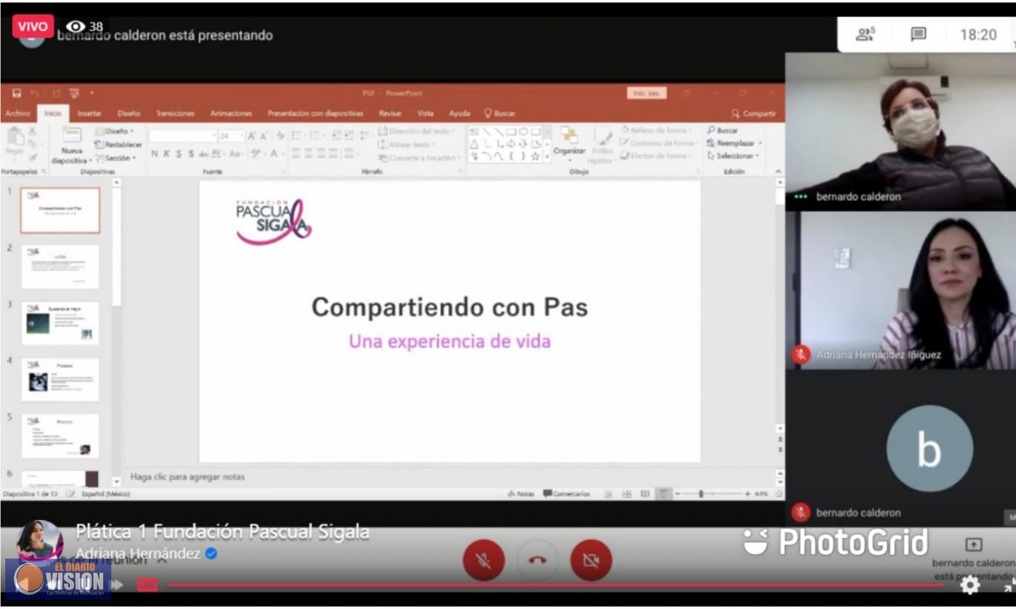Click the increase font size icon
Viewport: 1016px width, 609px height.
252,136
